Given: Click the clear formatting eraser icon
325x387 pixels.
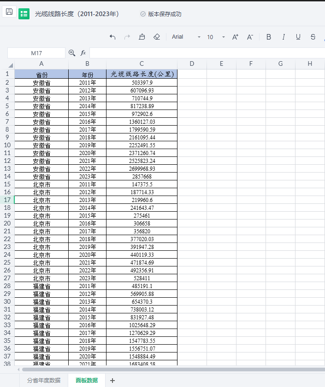Looking at the screenshot, I should click(157, 37).
